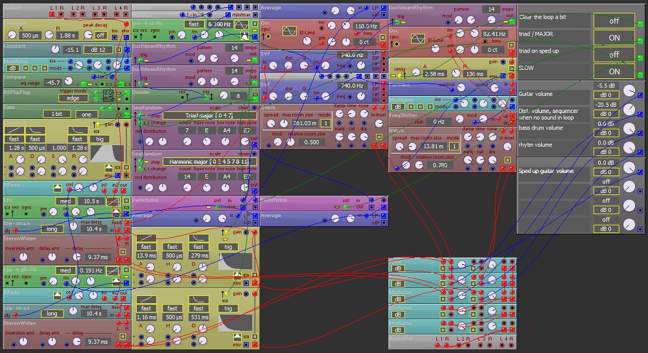This screenshot has width=648, height=353.
Task: Turn the Guitar volume knob
Action: point(629,91)
